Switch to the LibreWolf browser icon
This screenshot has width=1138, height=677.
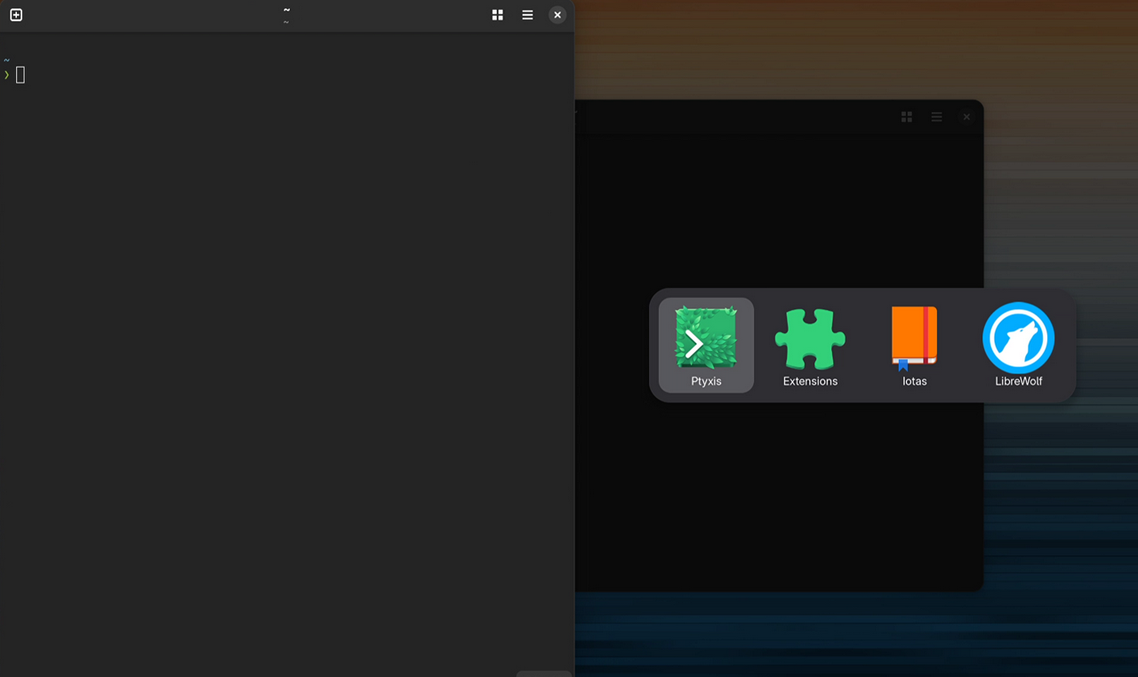coord(1018,338)
